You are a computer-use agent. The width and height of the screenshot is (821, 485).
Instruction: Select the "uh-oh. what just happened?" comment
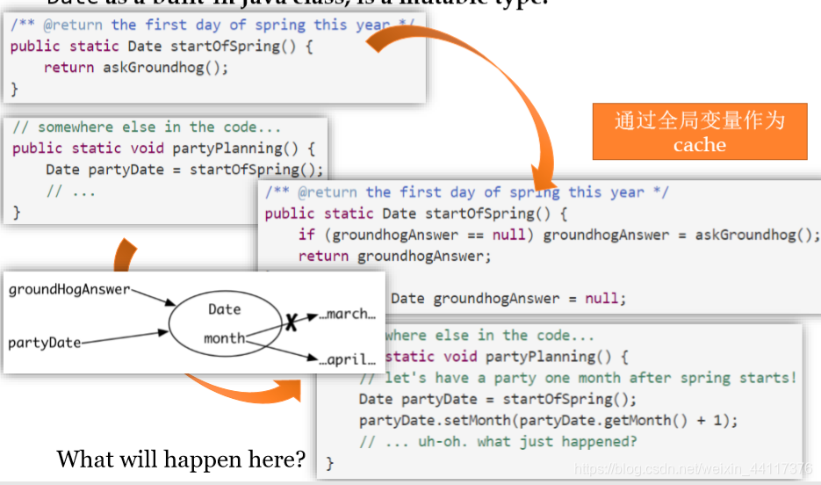pos(498,442)
